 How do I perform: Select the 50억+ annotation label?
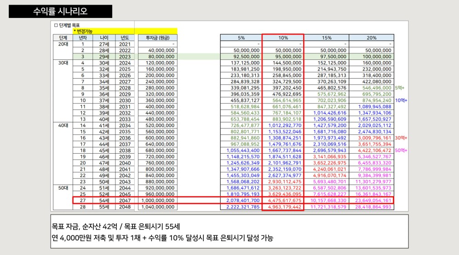click(x=401, y=151)
